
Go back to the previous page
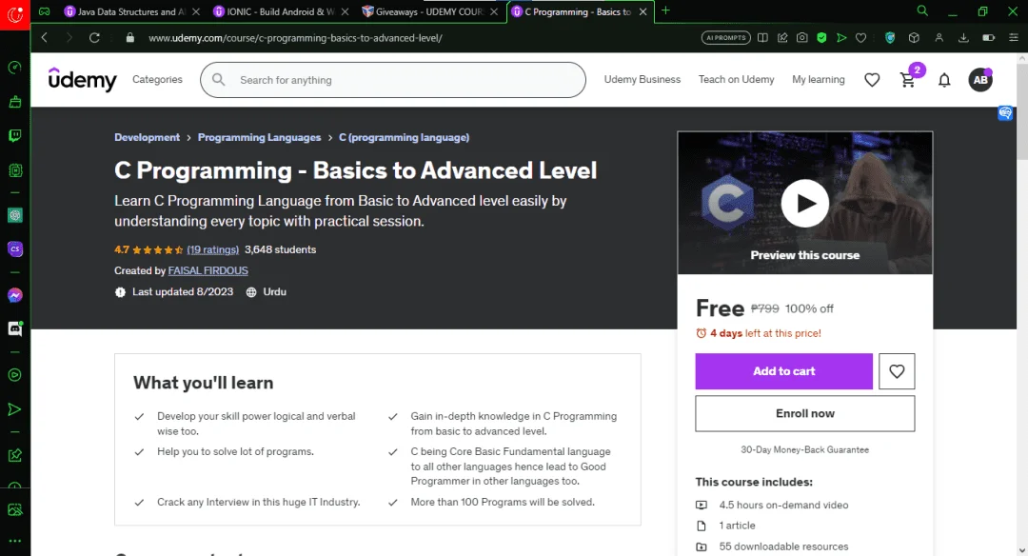44,38
